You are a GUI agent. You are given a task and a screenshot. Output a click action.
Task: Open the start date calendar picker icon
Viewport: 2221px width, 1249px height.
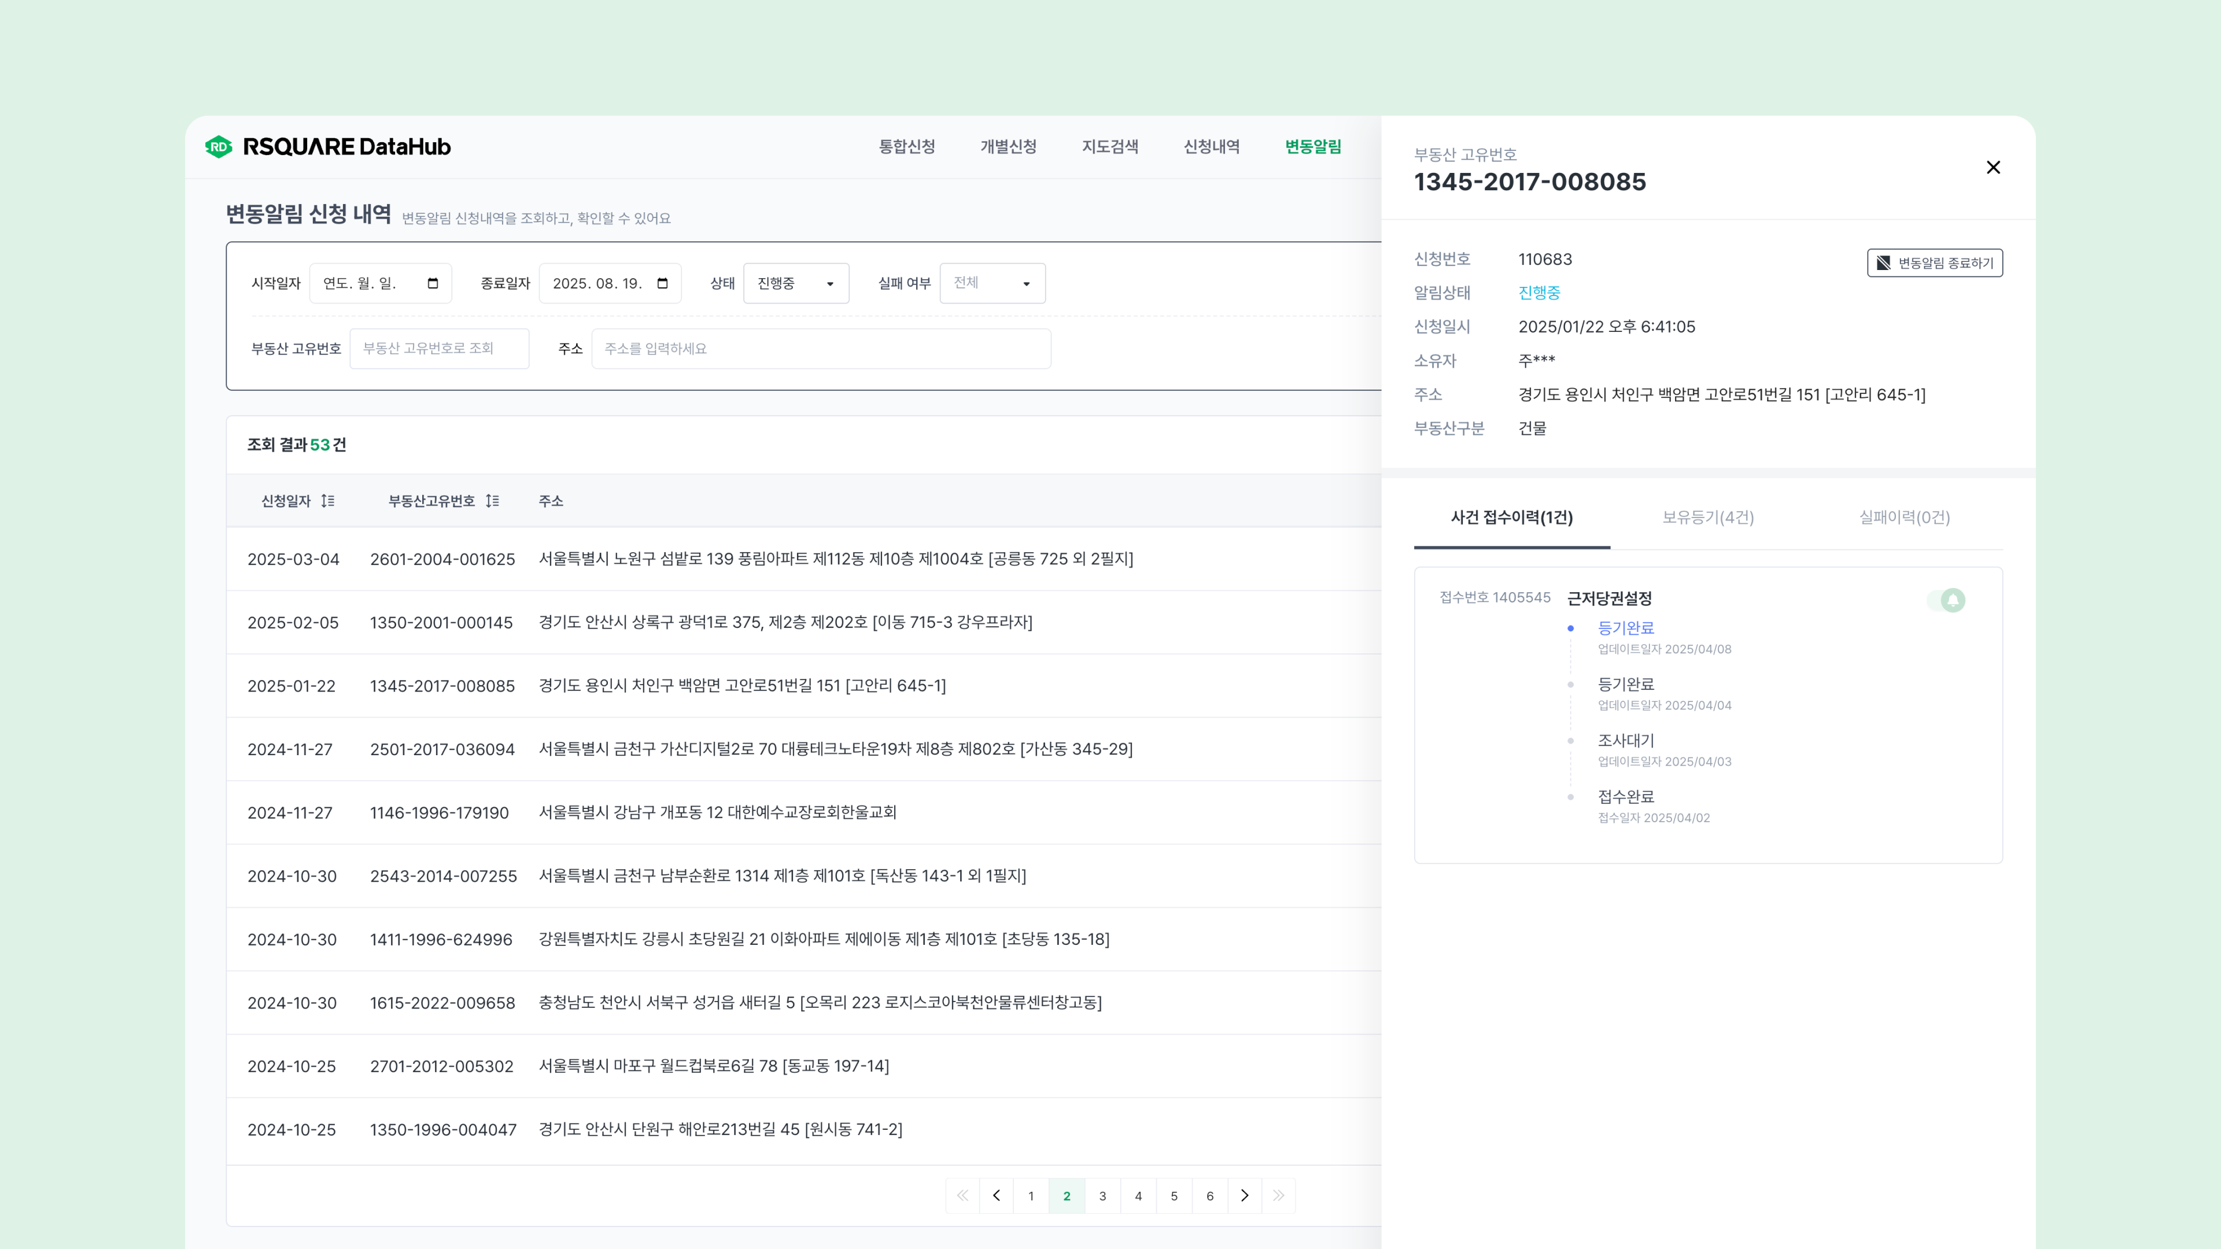pos(433,283)
